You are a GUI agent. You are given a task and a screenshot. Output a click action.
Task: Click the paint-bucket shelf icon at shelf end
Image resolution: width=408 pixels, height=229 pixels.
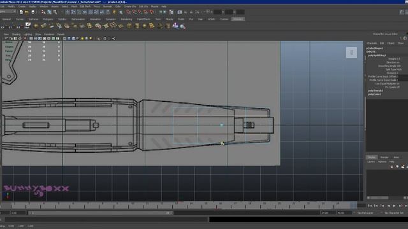(x=183, y=26)
